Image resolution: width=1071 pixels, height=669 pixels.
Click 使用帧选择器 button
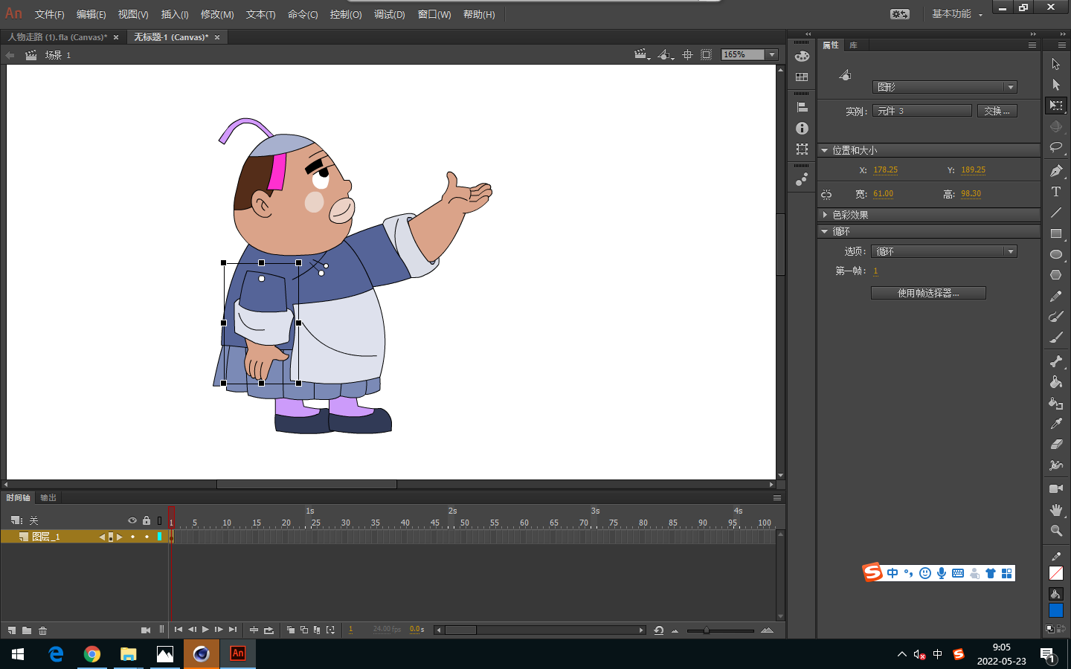click(928, 293)
